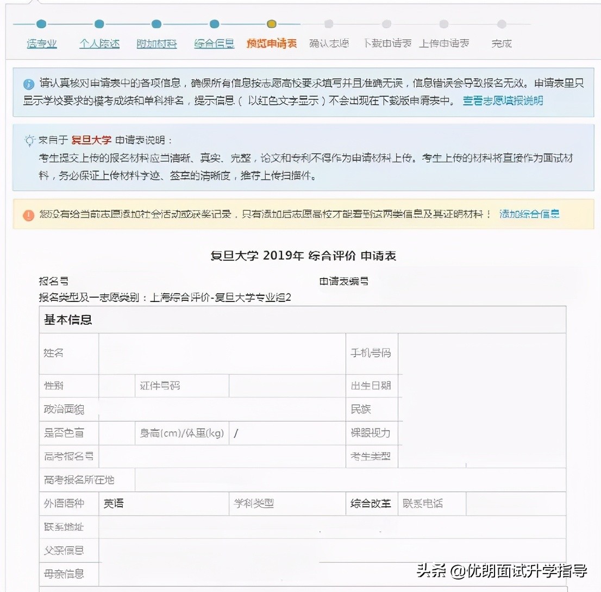Select the 下载申请表 step label

tap(387, 43)
